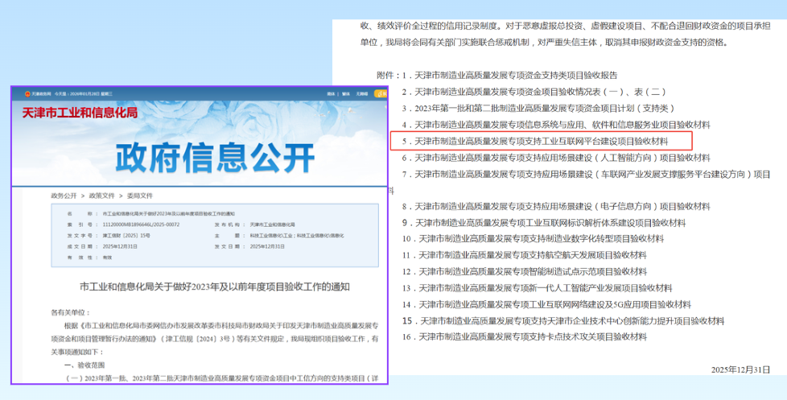Click the 政府信息公开 banner heading
The width and height of the screenshot is (787, 400).
(201, 158)
